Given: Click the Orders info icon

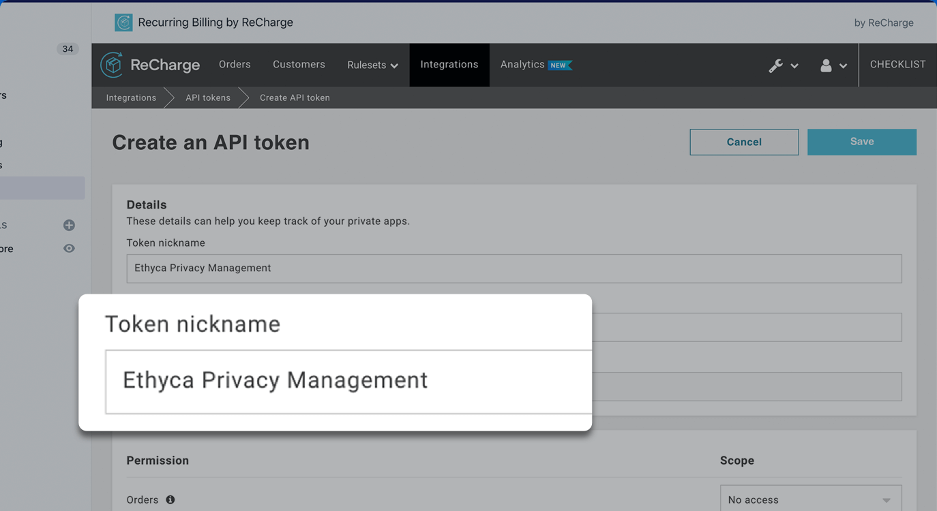Looking at the screenshot, I should click(170, 499).
